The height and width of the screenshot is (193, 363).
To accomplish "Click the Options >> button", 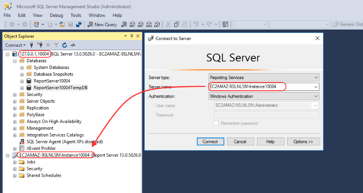I will click(303, 141).
